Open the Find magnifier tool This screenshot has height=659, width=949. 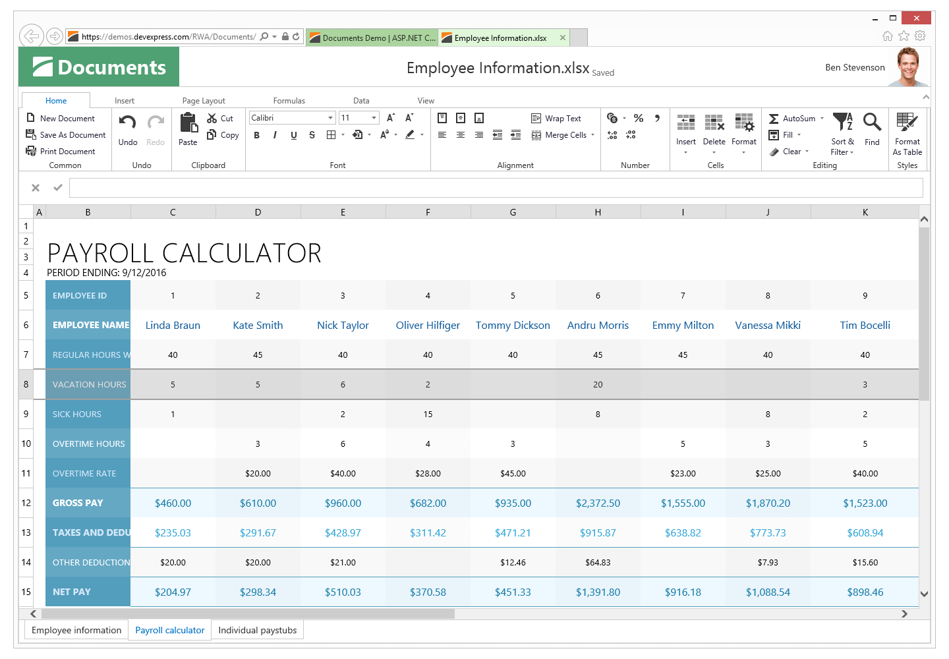pyautogui.click(x=872, y=123)
